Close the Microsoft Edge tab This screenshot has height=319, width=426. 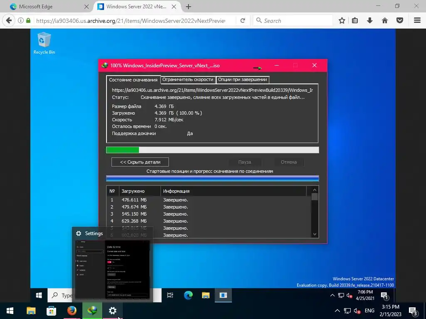tap(87, 7)
